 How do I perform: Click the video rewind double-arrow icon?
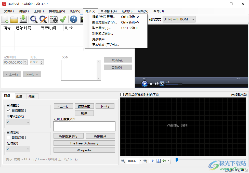(x=144, y=79)
